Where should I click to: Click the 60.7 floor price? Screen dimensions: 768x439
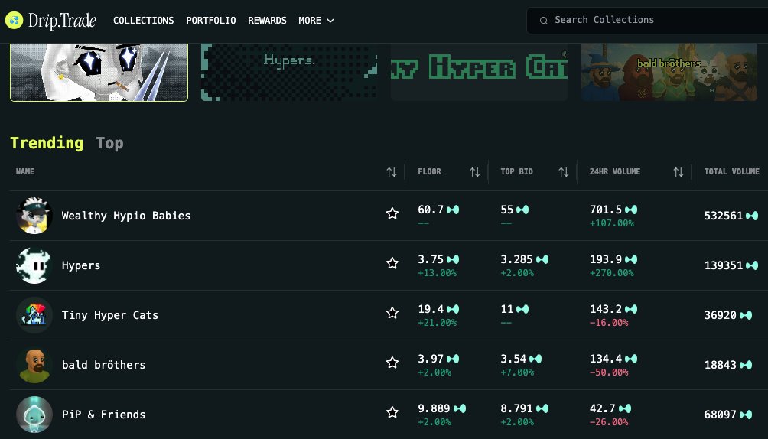pos(431,210)
